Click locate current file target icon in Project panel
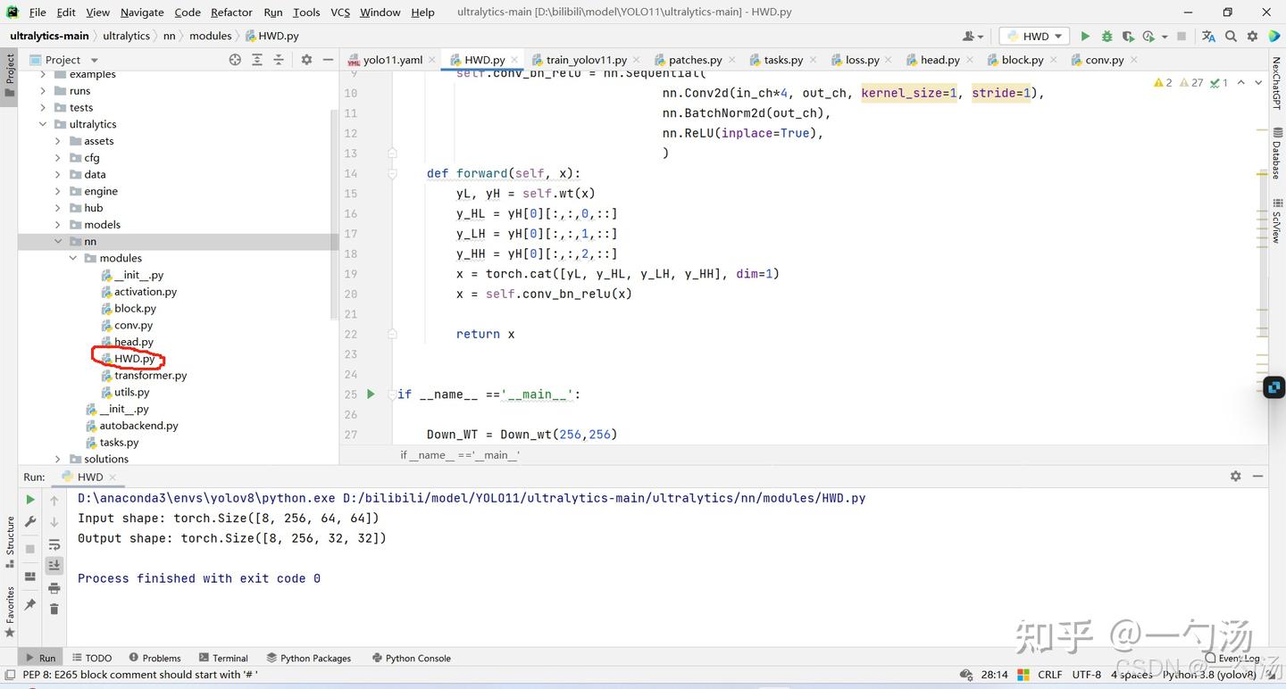The image size is (1286, 689). [235, 60]
